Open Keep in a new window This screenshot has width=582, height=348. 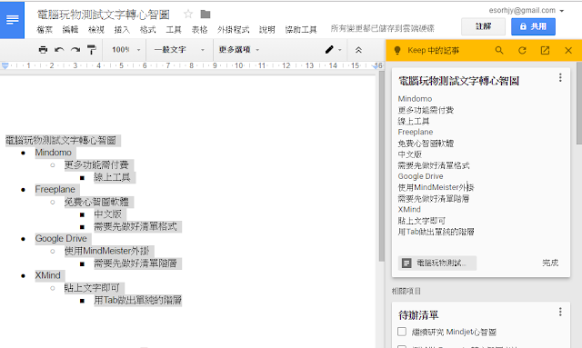click(545, 50)
